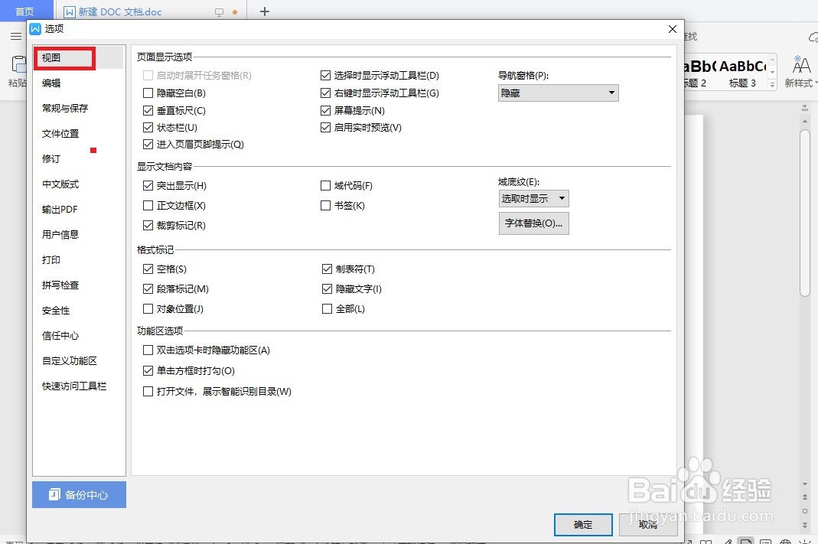Open General and Save settings
The width and height of the screenshot is (818, 544).
pos(65,108)
